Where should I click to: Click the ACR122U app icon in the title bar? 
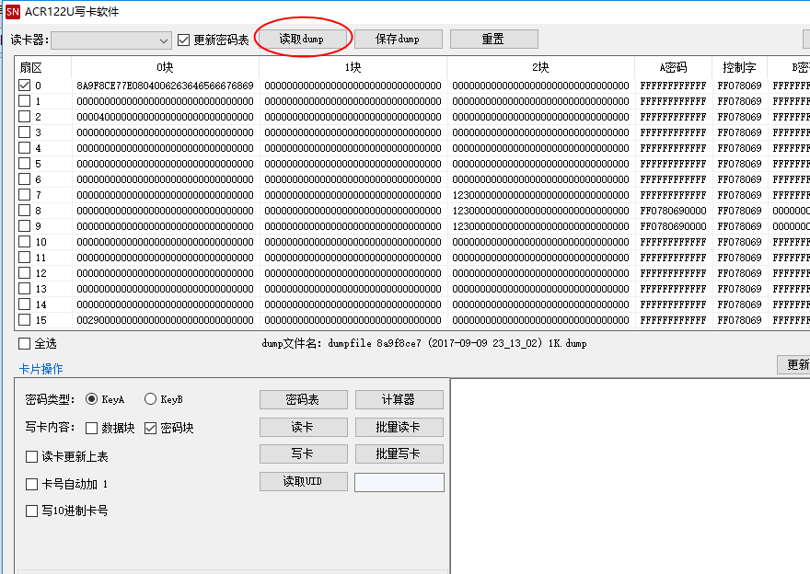point(12,11)
